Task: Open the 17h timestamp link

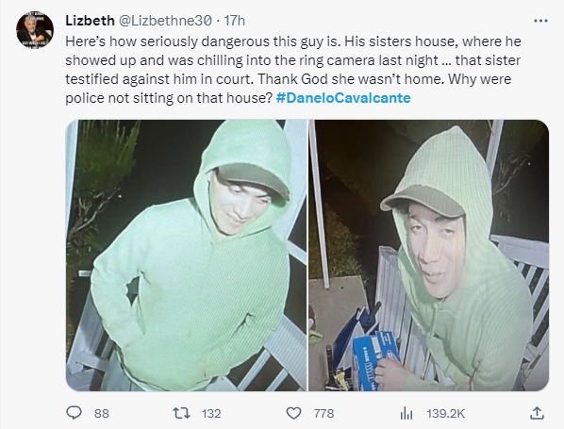Action: click(235, 21)
